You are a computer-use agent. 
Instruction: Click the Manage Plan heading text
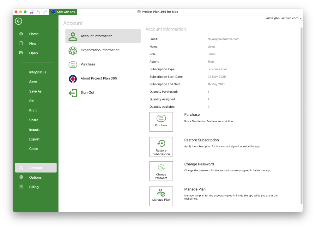pyautogui.click(x=195, y=189)
